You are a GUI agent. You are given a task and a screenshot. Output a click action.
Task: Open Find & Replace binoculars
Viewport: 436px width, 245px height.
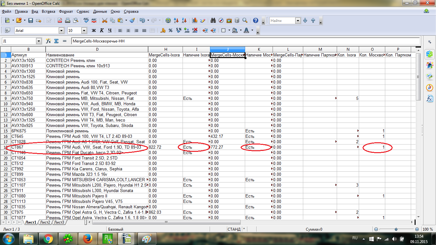pyautogui.click(x=213, y=20)
